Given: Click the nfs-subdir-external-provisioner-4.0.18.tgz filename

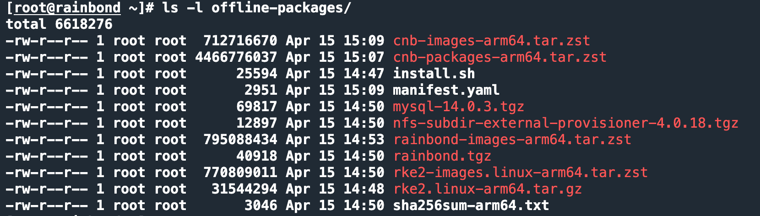Looking at the screenshot, I should [x=565, y=123].
